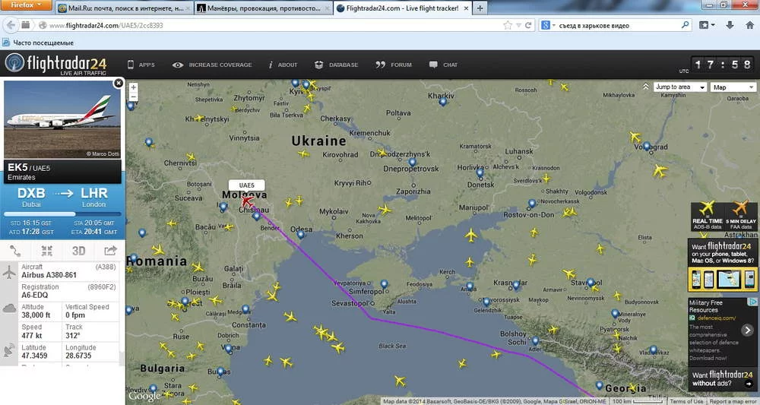Screen dimensions: 760x405
Task: Open the 3D cockpit view
Action: tap(78, 251)
